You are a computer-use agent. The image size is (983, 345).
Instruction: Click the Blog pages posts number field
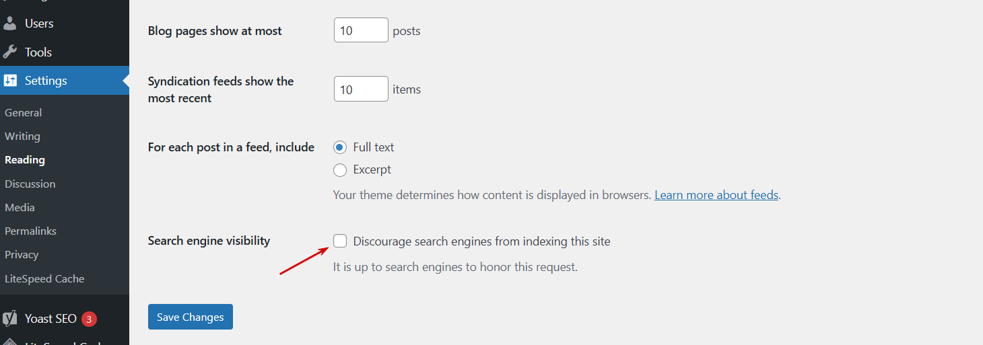(361, 30)
